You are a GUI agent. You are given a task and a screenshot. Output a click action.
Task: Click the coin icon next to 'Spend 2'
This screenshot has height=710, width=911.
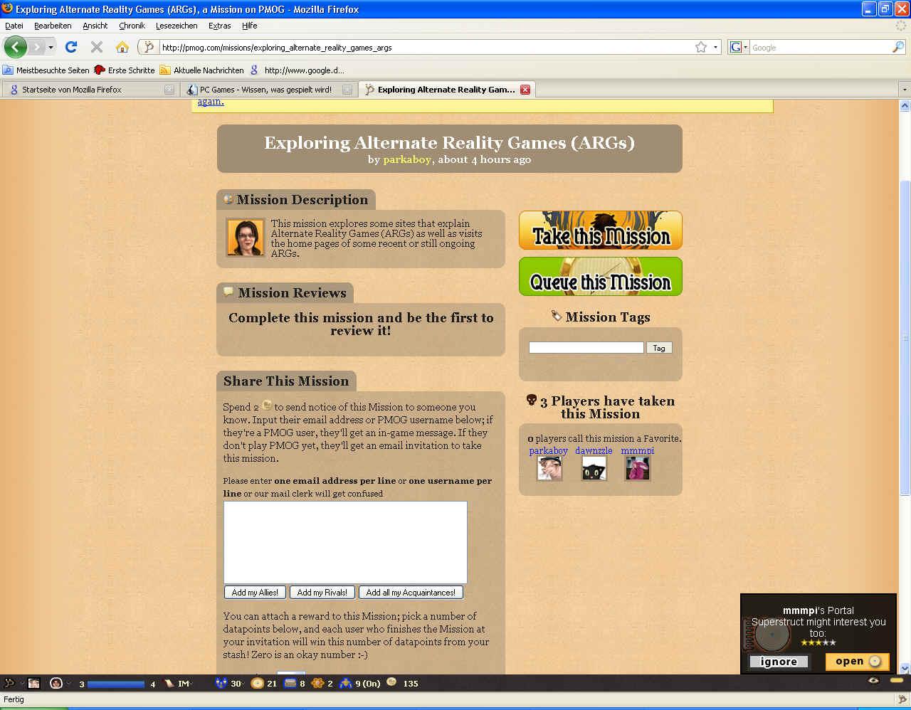(x=267, y=406)
